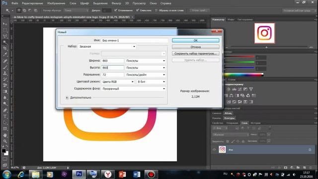This screenshot has width=318, height=179.
Task: Toggle lock transparent pixels in Layers panel
Action: [228, 141]
